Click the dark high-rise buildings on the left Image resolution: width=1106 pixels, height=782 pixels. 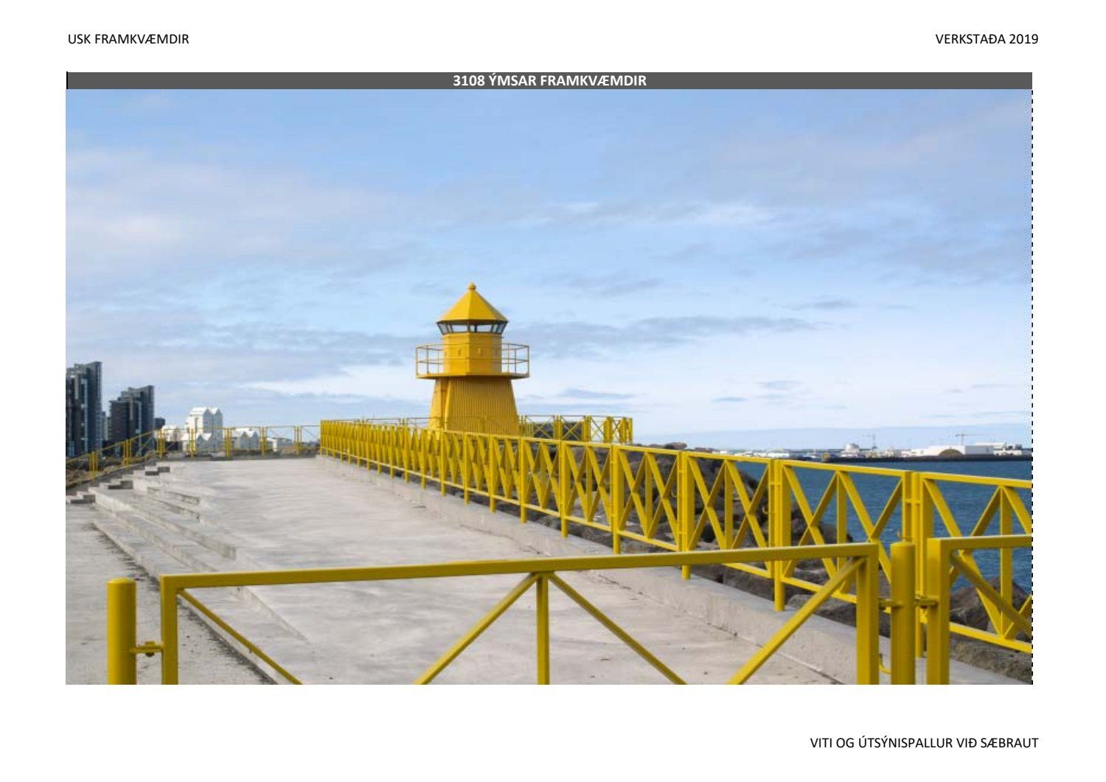point(83,409)
